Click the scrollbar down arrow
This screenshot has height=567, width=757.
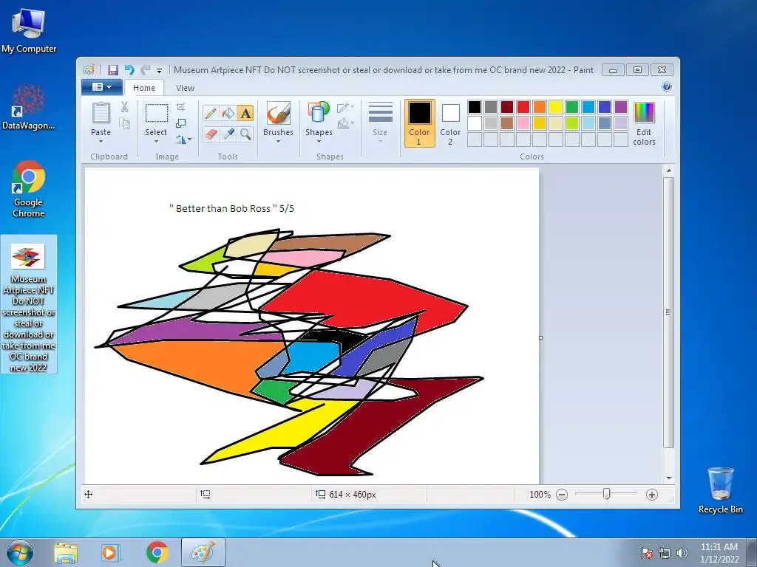(x=668, y=478)
